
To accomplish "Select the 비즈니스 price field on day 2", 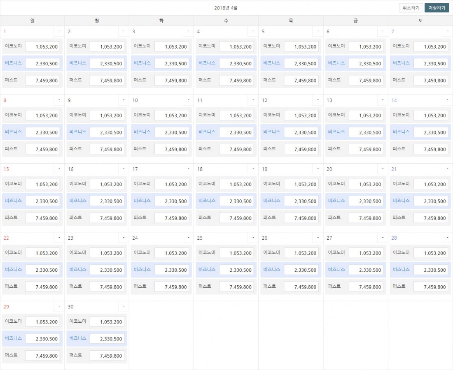I will [x=107, y=63].
